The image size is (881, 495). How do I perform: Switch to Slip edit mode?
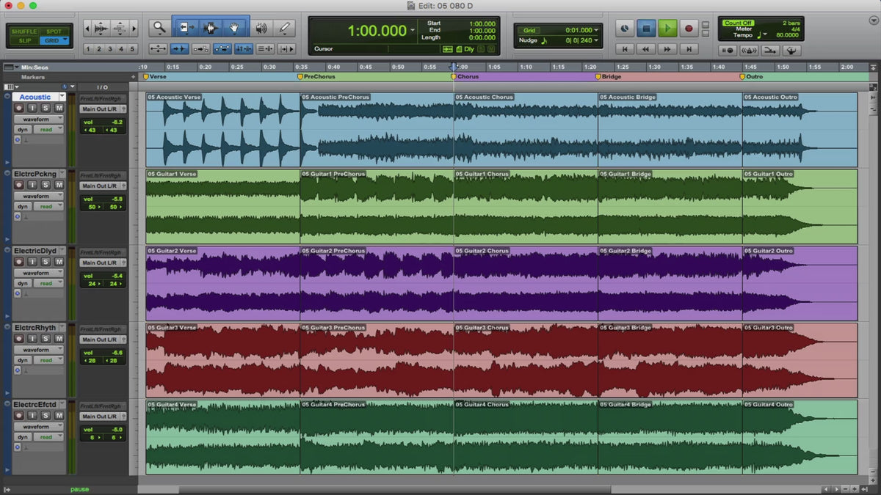coord(23,40)
